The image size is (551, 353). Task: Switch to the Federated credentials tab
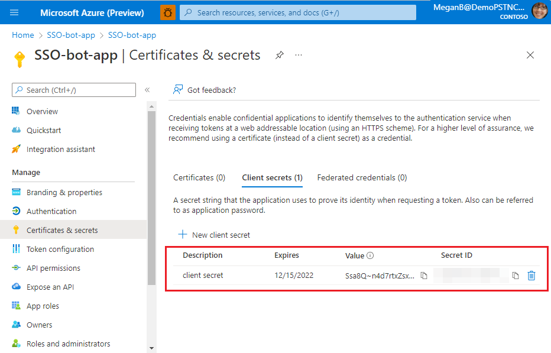(x=362, y=177)
